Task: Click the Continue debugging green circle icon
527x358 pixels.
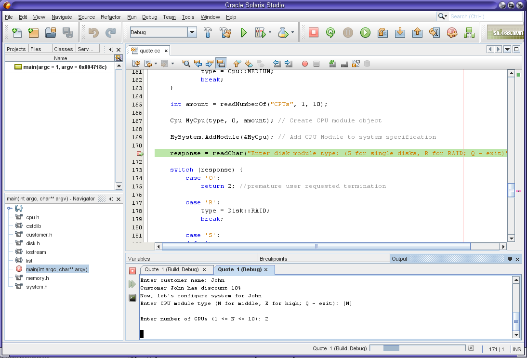Action: click(x=365, y=32)
